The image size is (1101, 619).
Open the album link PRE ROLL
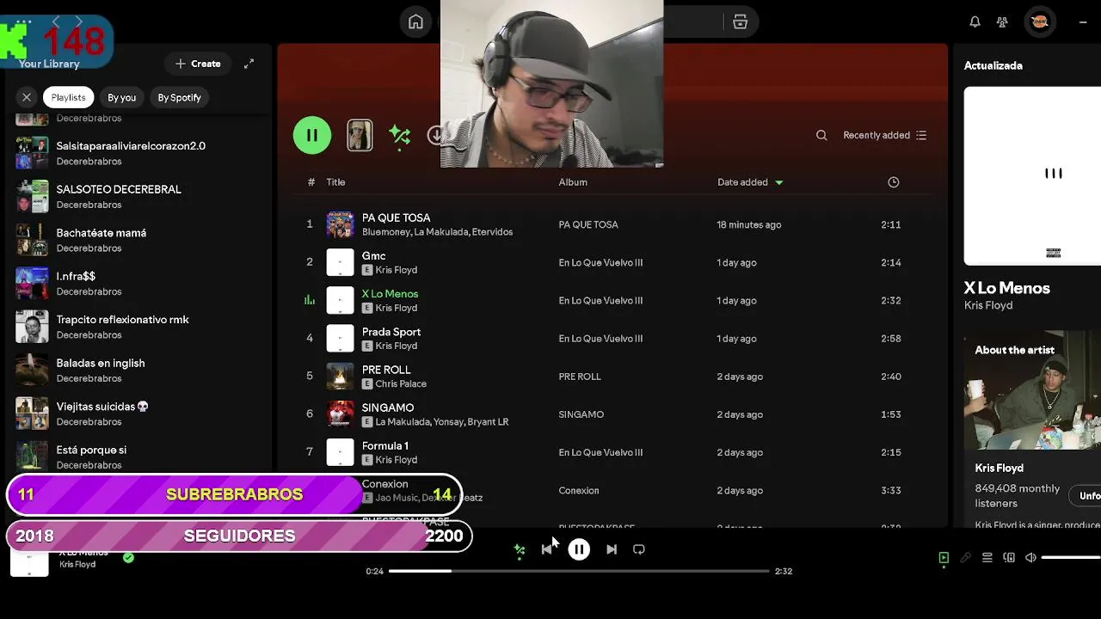click(580, 377)
